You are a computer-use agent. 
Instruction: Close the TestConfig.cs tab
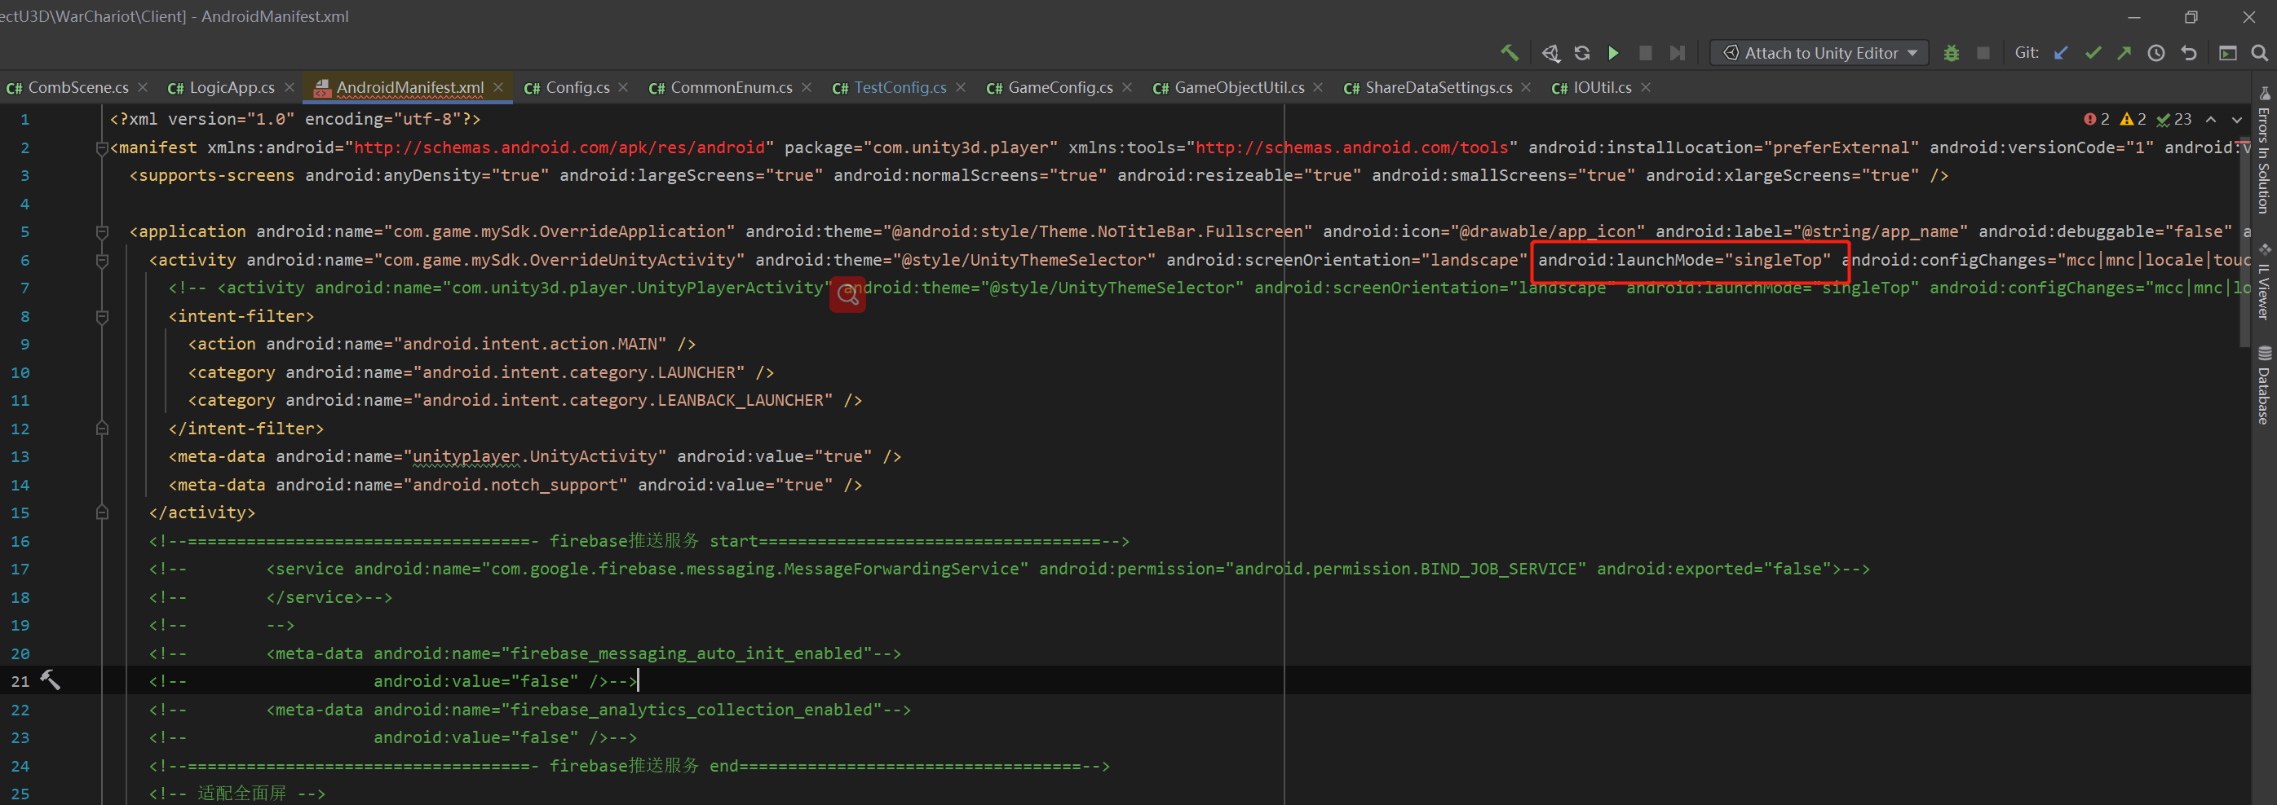click(x=961, y=87)
